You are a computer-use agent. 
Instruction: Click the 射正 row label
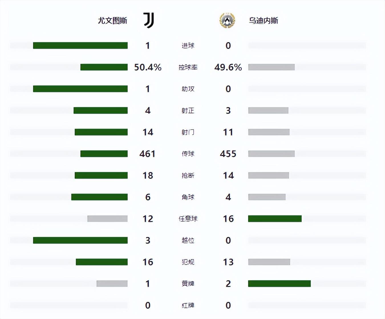pyautogui.click(x=188, y=111)
